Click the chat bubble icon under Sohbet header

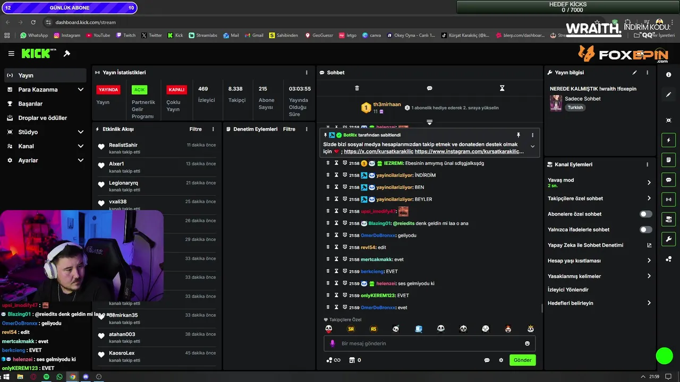(x=429, y=88)
